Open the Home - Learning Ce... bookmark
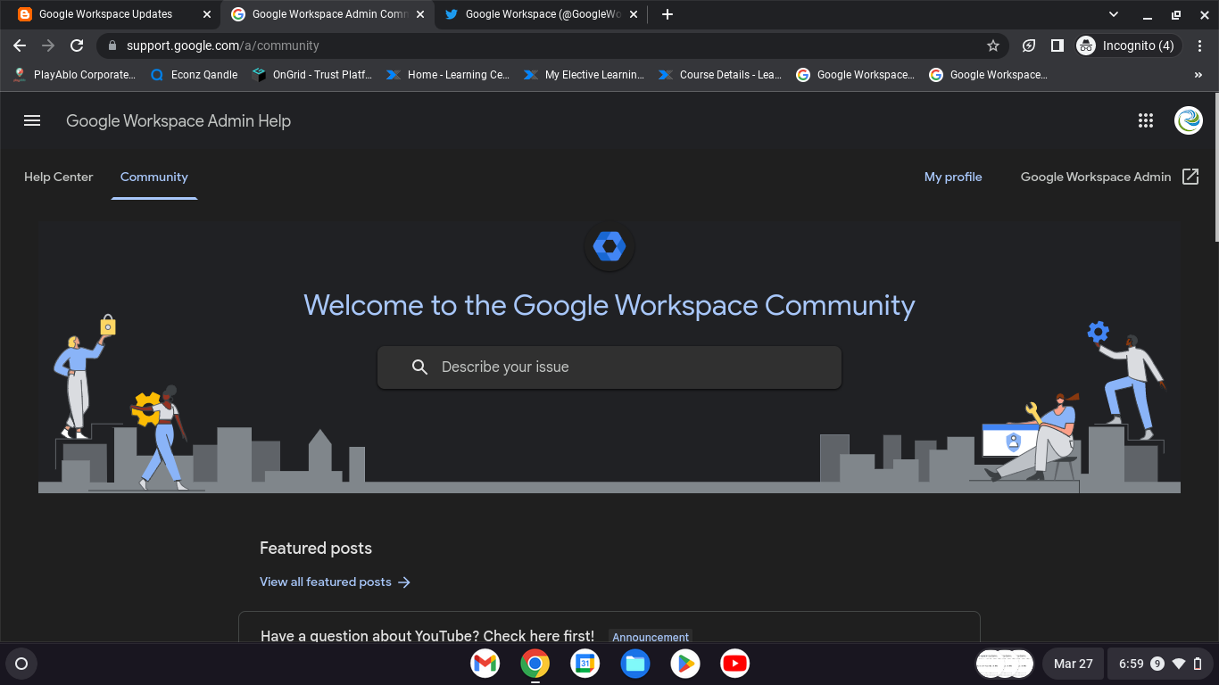This screenshot has width=1219, height=685. [x=448, y=75]
